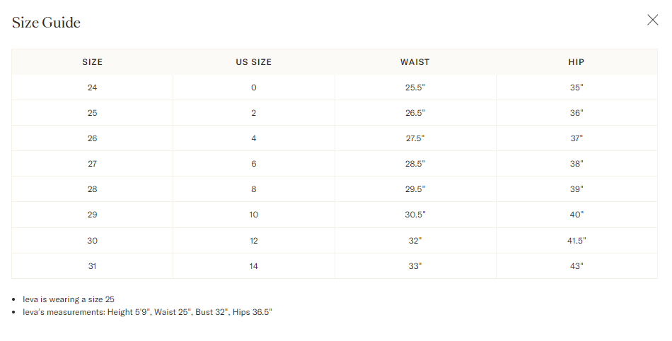Click the 39" hip measurement

pyautogui.click(x=577, y=189)
